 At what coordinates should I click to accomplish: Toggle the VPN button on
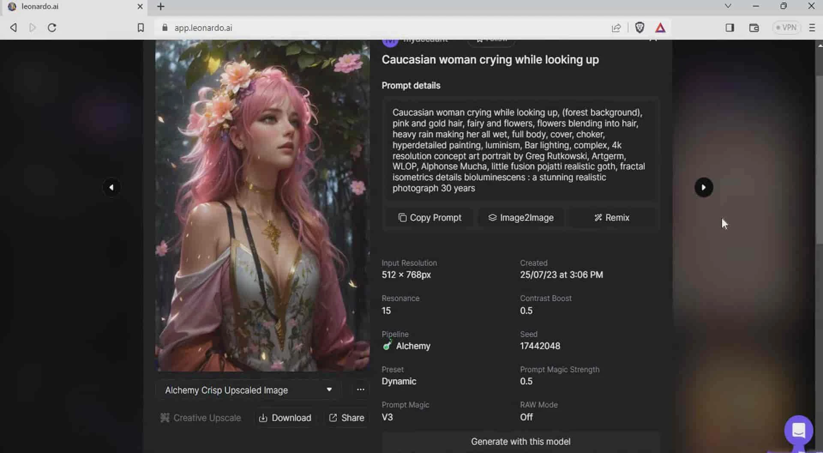click(x=786, y=28)
